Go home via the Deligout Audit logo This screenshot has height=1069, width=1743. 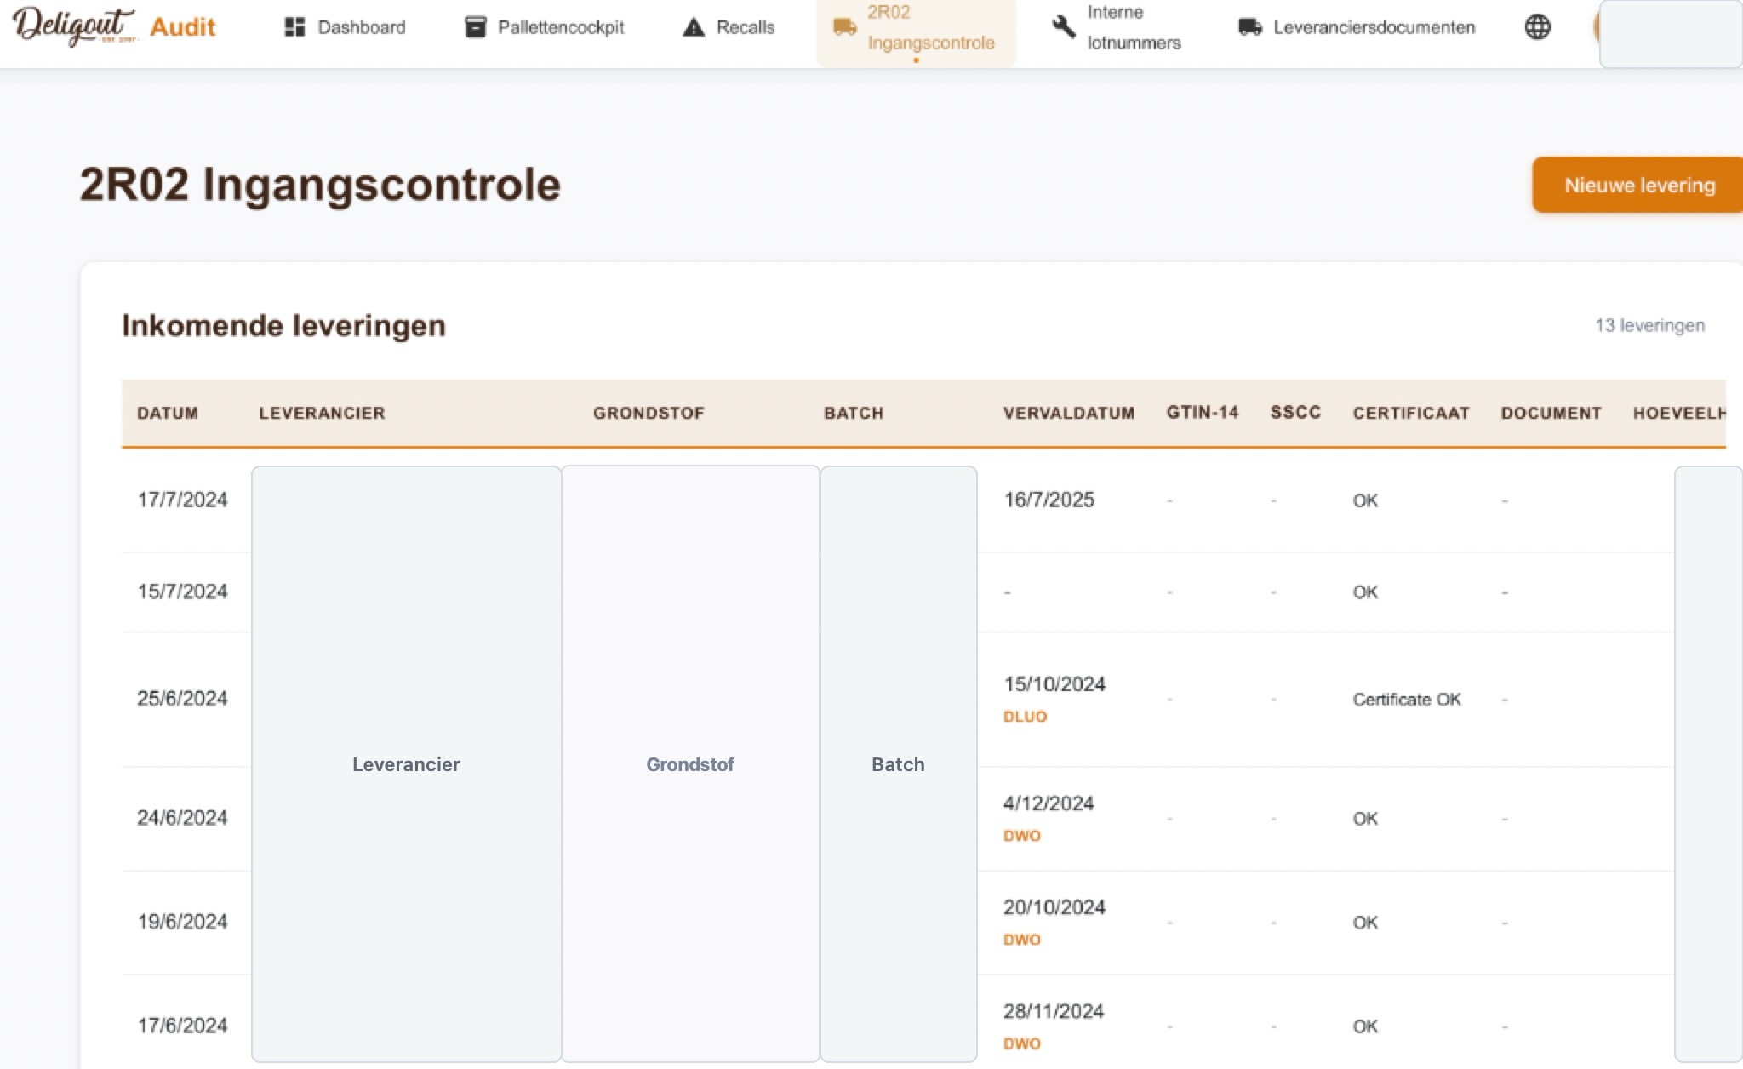114,26
